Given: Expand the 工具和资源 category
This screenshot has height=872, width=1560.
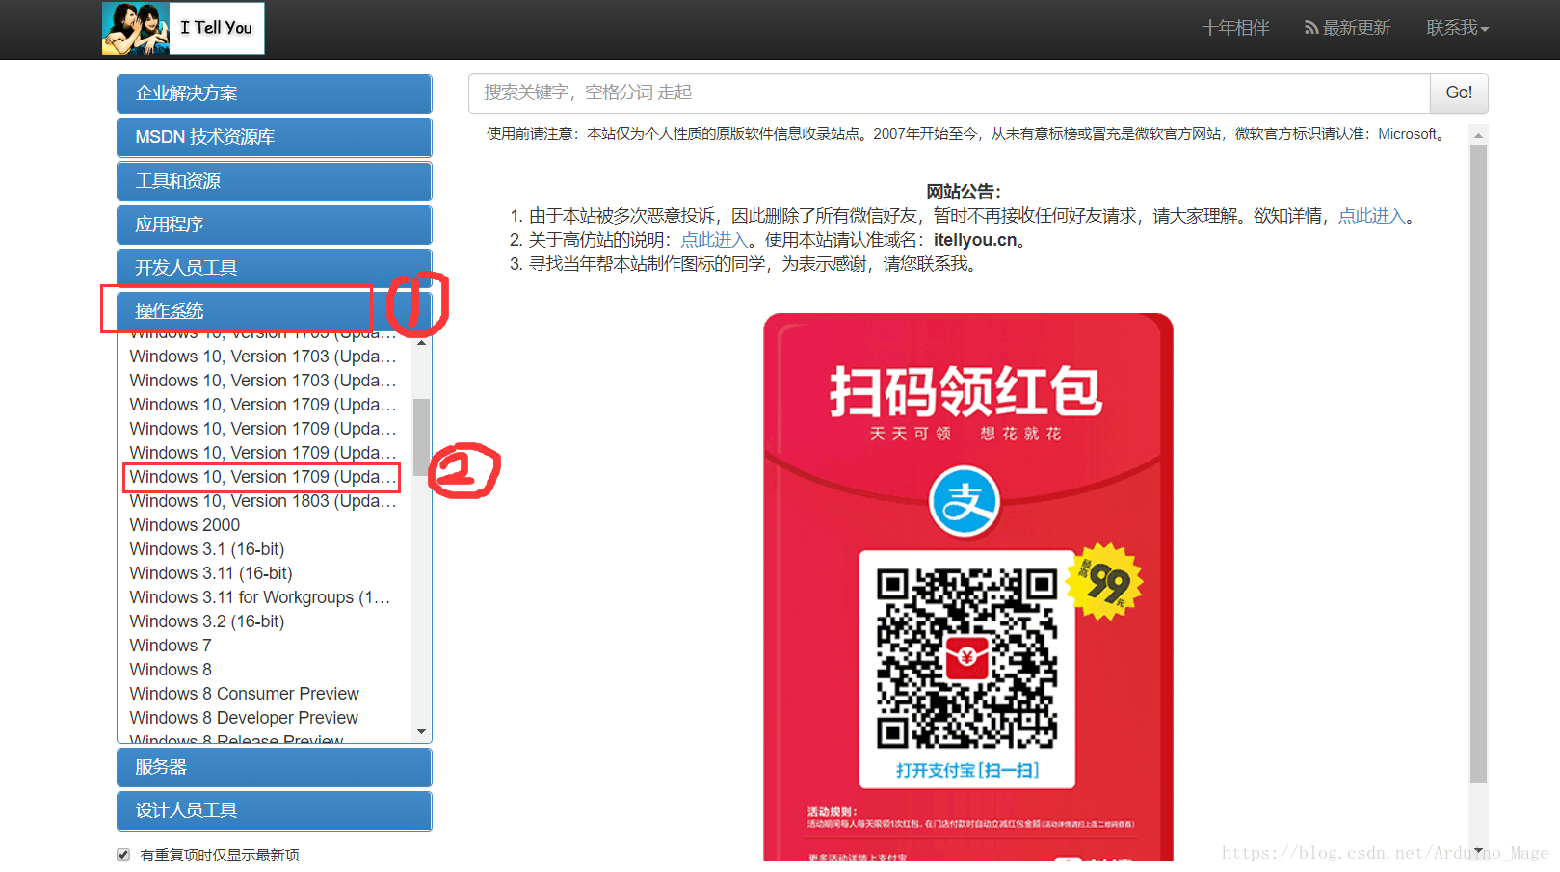Looking at the screenshot, I should point(275,181).
